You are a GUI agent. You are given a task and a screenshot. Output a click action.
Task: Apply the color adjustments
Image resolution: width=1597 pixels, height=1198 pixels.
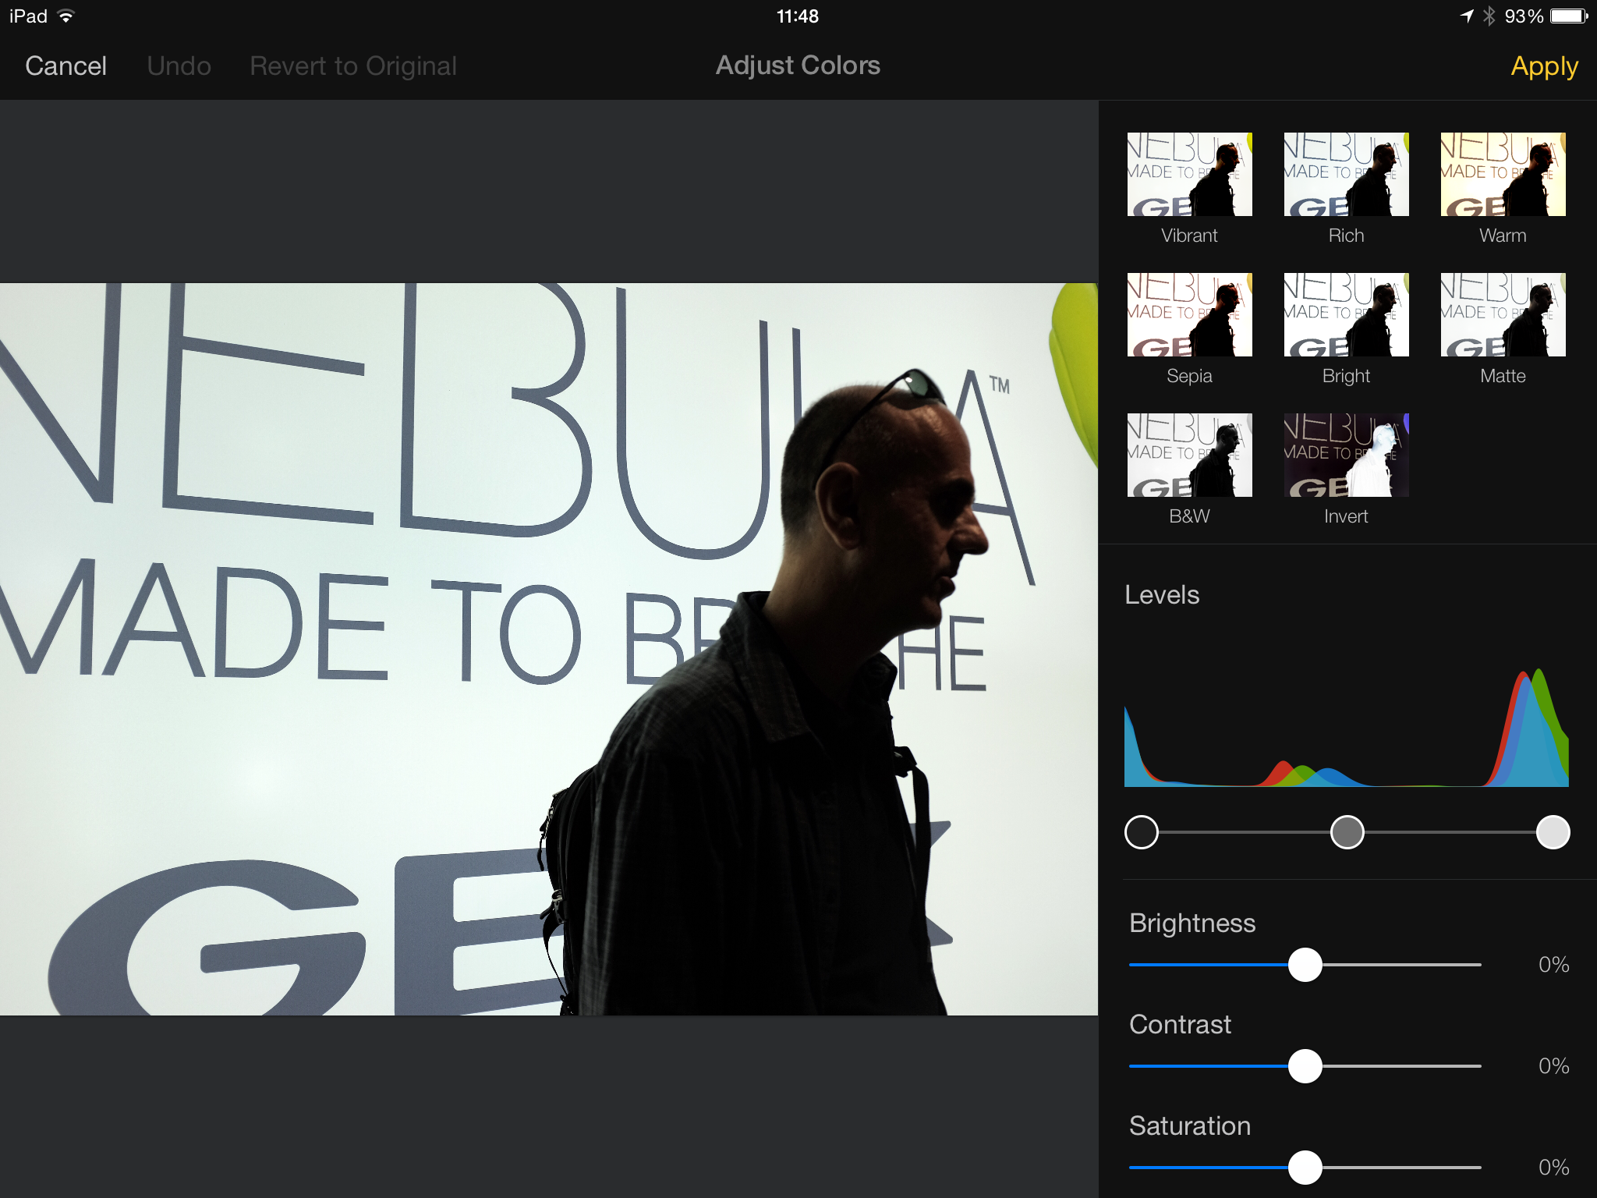1544,66
